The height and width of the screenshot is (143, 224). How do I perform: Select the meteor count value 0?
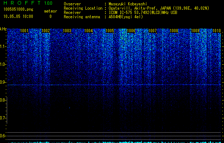[51, 16]
